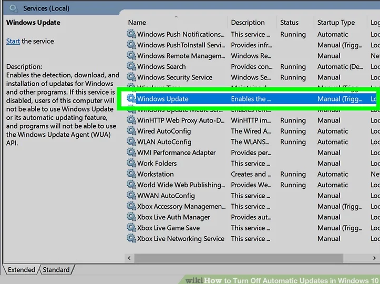Switch to the Extended tab
380x284 pixels.
21,270
